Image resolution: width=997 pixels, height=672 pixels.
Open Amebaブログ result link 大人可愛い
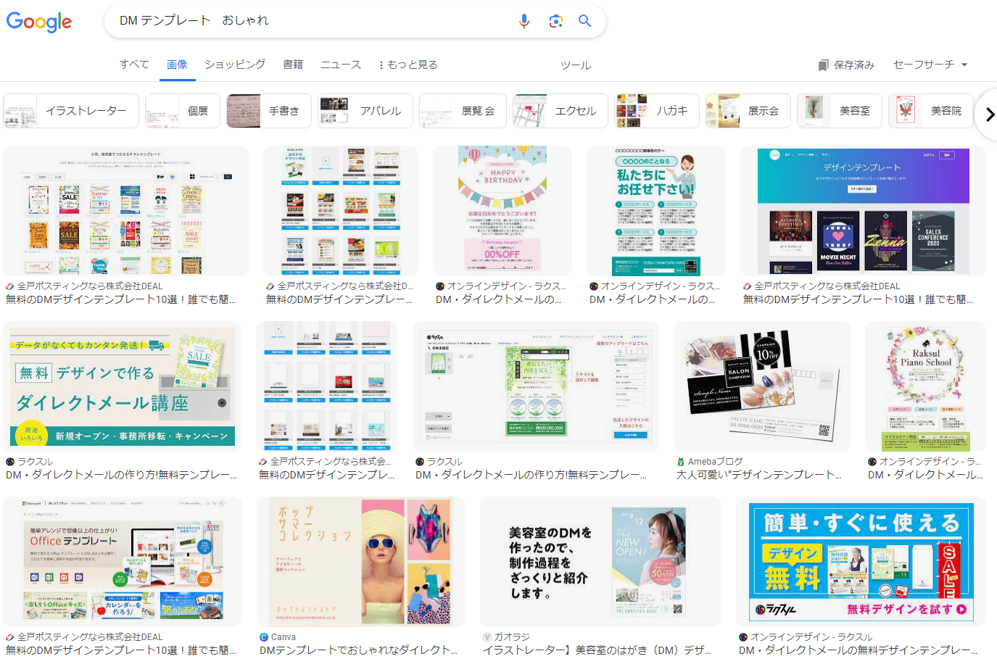759,475
